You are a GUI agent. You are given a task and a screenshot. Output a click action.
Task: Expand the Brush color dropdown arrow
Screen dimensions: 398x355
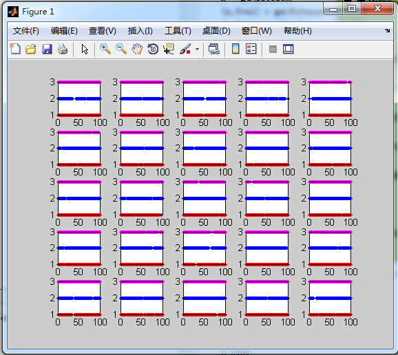pyautogui.click(x=197, y=50)
